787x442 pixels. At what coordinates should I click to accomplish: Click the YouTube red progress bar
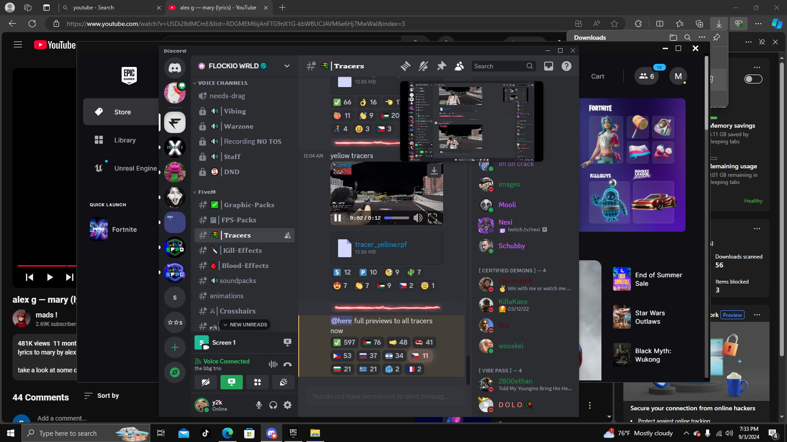click(x=47, y=266)
